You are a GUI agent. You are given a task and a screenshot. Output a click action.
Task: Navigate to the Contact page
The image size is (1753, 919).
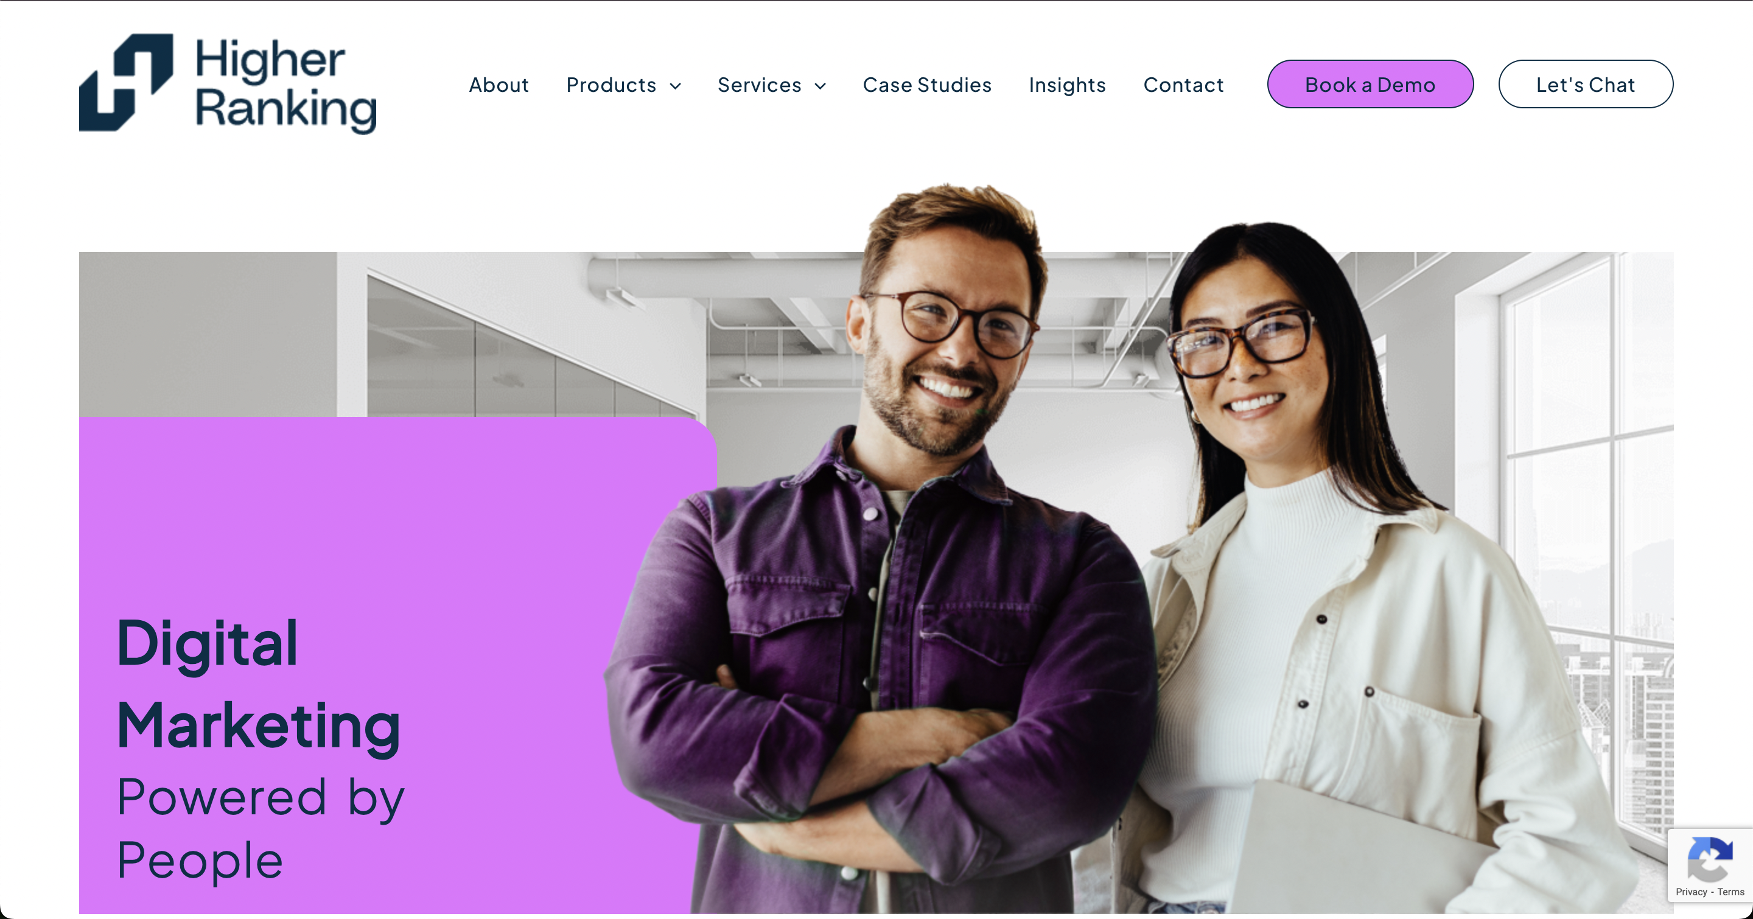(1183, 85)
